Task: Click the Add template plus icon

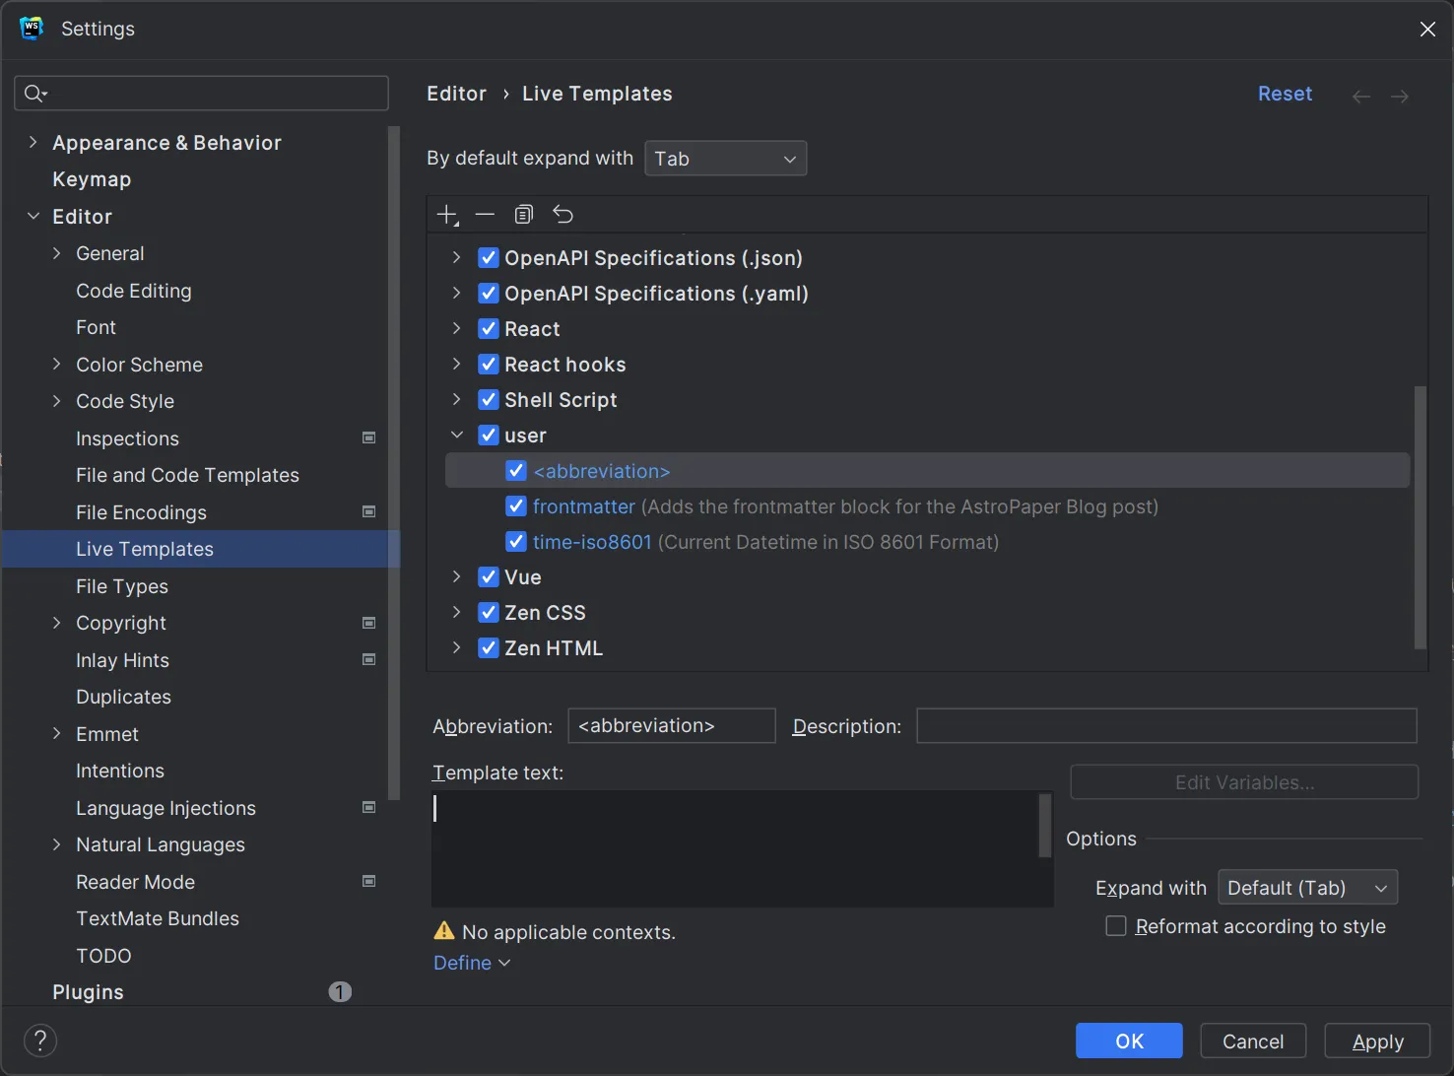Action: click(x=447, y=215)
